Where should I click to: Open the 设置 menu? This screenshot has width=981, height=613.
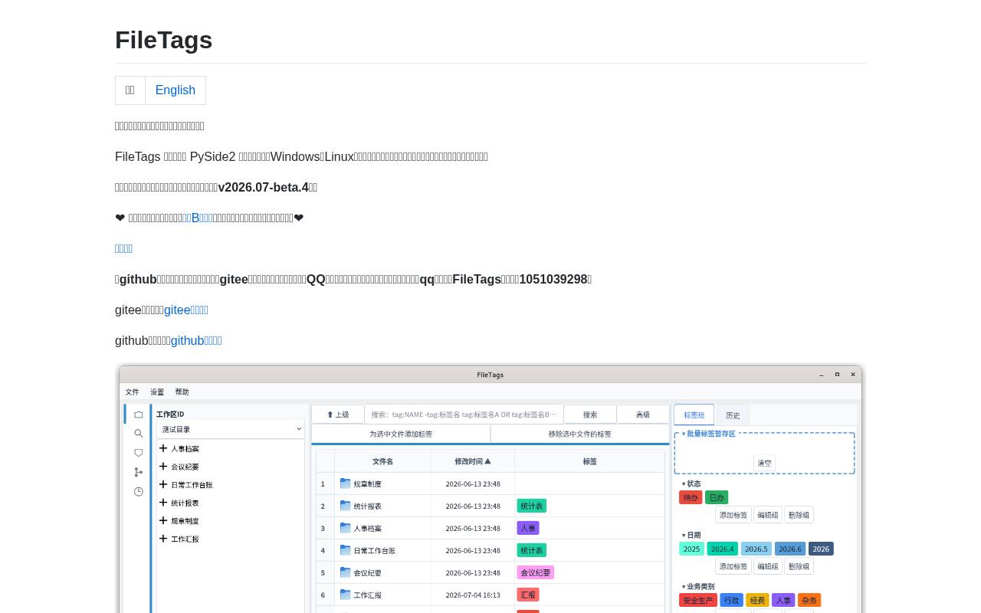(157, 392)
